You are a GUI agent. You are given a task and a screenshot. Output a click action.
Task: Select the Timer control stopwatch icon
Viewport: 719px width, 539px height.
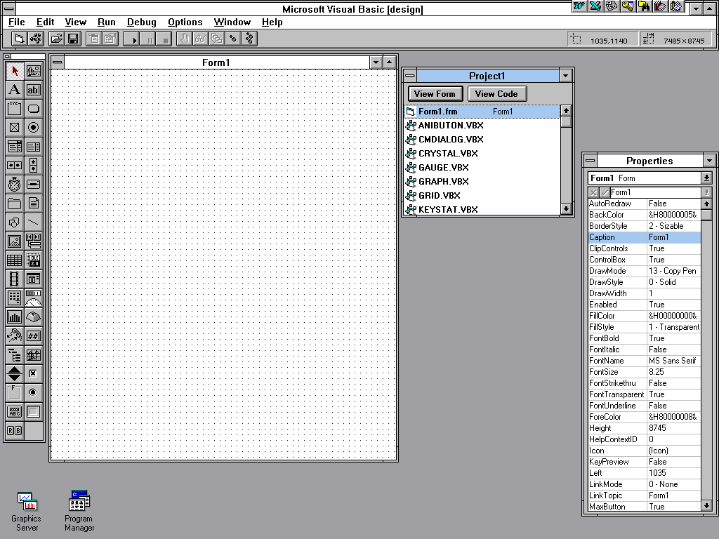coord(14,185)
